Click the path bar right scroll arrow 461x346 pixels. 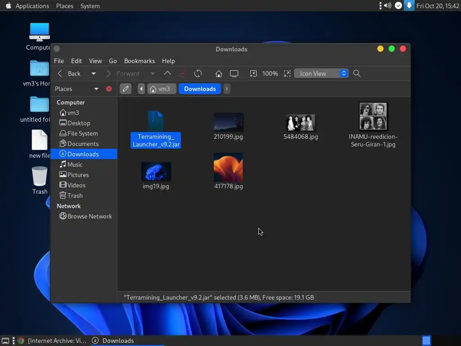[227, 89]
